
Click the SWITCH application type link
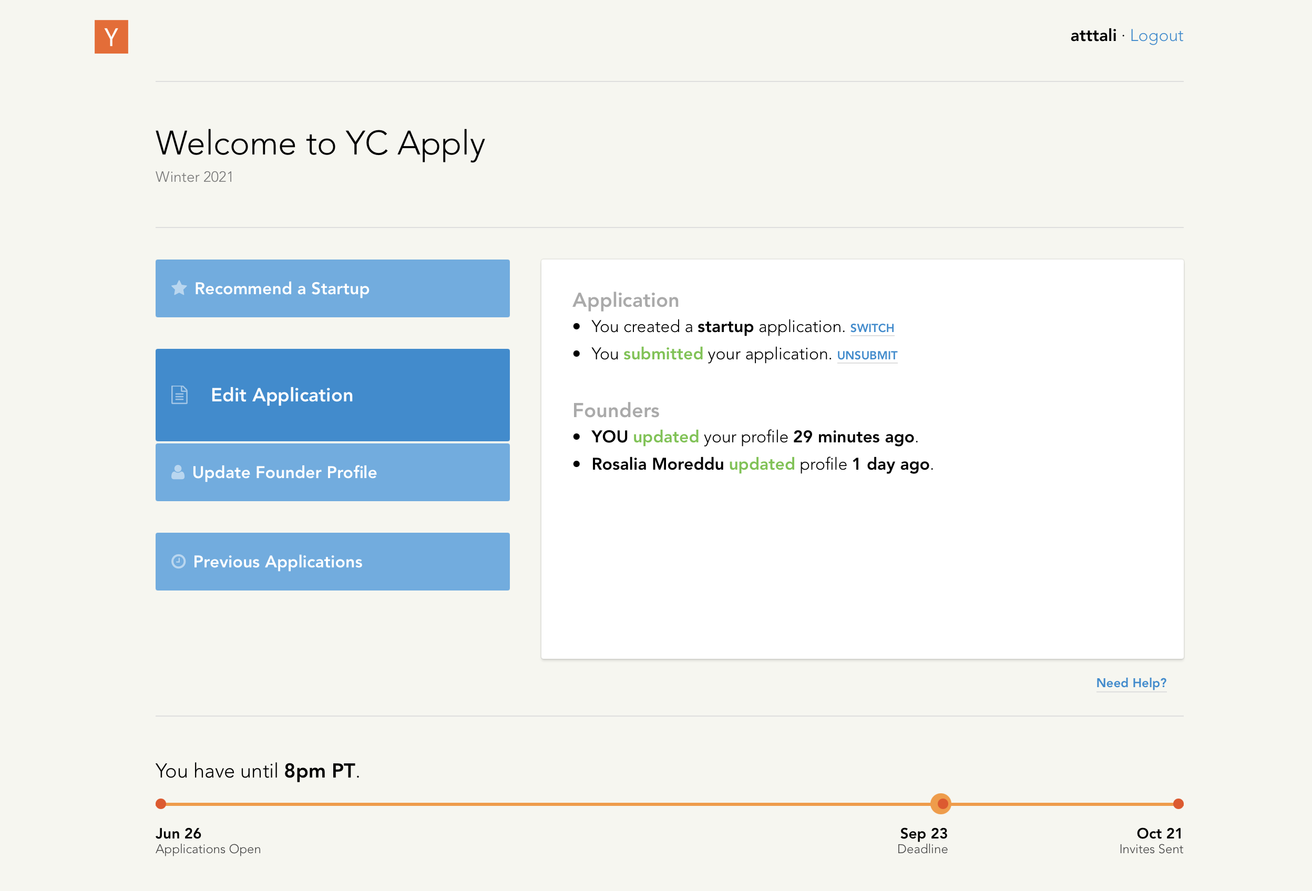pos(872,328)
